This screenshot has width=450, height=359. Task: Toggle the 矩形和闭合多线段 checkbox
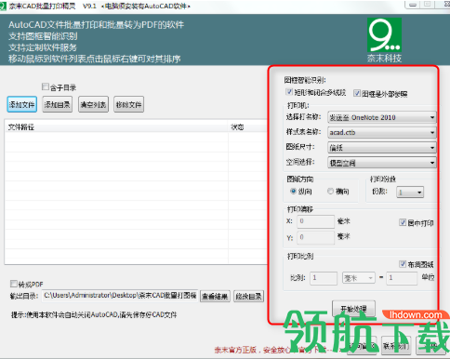click(x=289, y=92)
